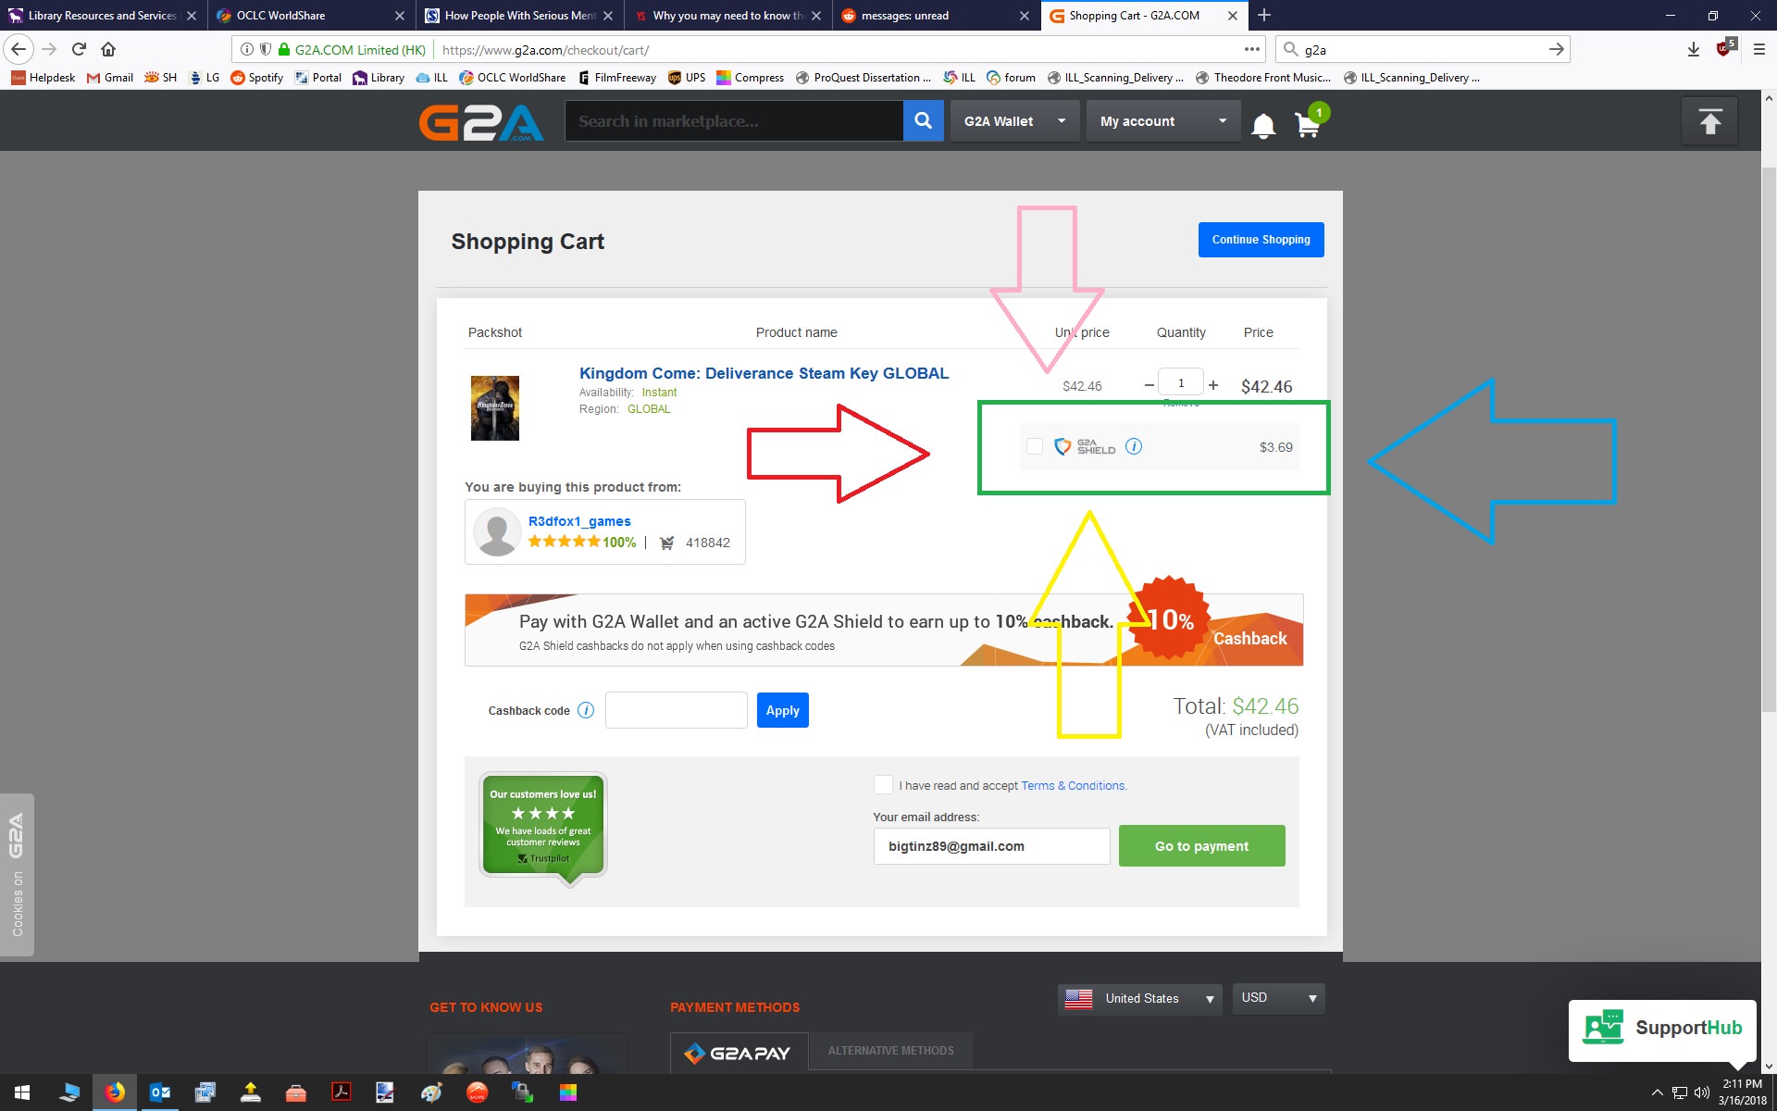Select USD currency dropdown
1777x1111 pixels.
click(x=1278, y=997)
